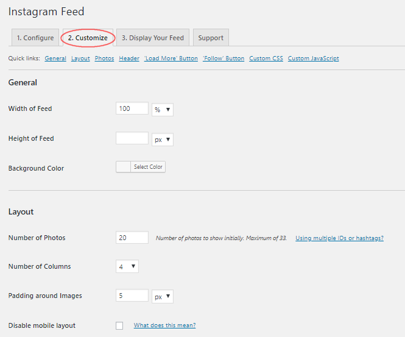Click the Disable mobile layout label
The height and width of the screenshot is (337, 405).
tap(42, 325)
